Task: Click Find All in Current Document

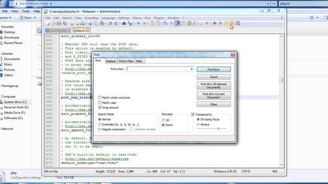Action: point(214,96)
